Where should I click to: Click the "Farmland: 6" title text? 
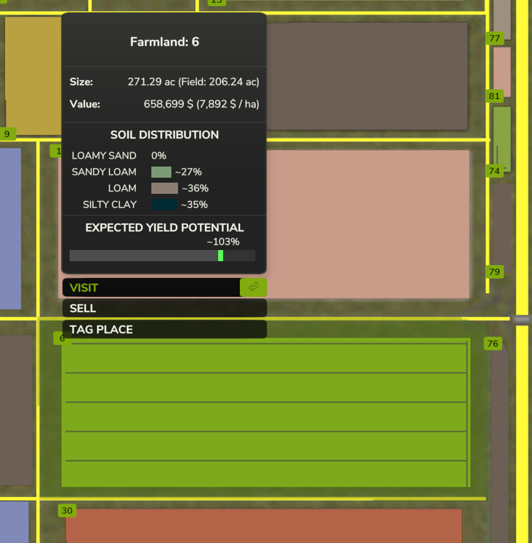[x=164, y=42]
